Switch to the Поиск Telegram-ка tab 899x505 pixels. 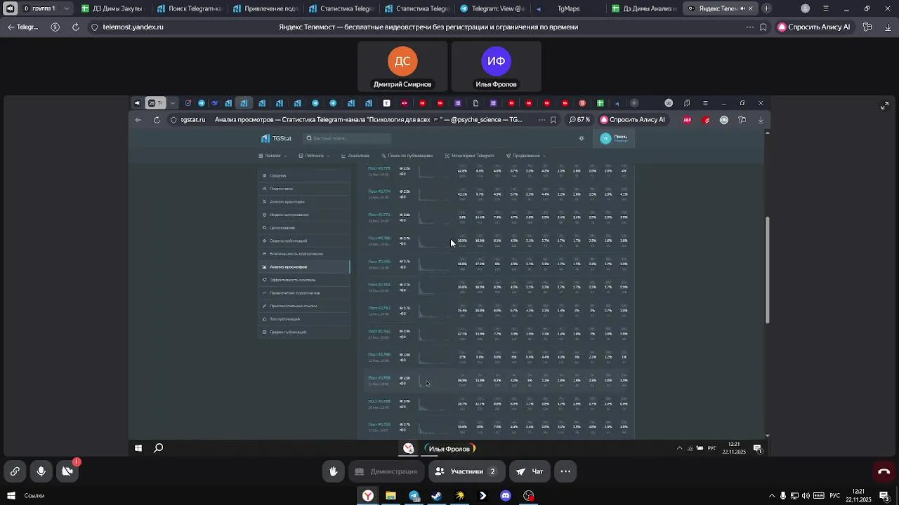click(x=188, y=8)
